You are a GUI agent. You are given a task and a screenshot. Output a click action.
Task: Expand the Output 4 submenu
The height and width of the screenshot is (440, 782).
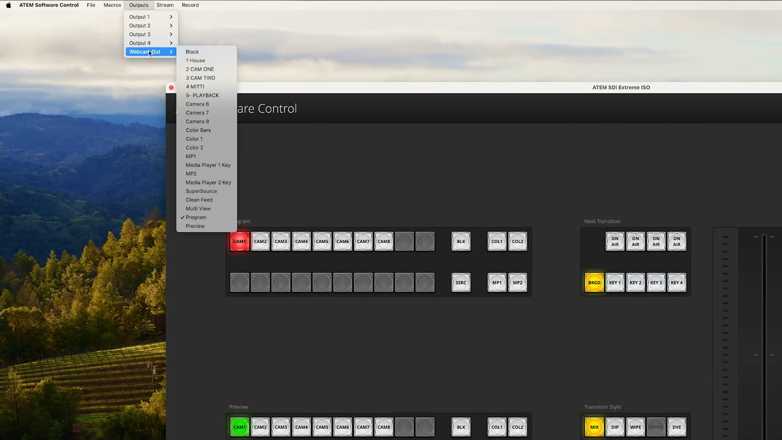(151, 43)
